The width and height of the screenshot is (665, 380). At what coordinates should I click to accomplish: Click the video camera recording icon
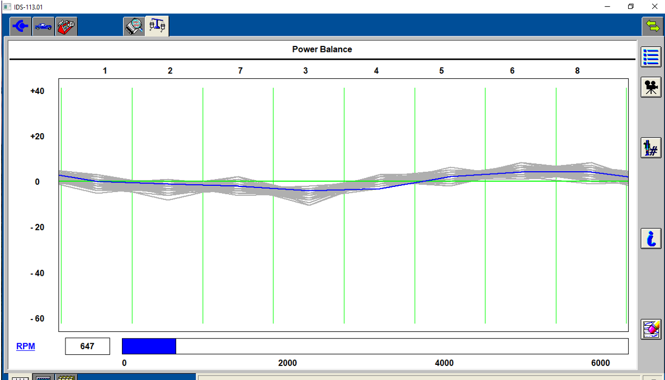[651, 88]
